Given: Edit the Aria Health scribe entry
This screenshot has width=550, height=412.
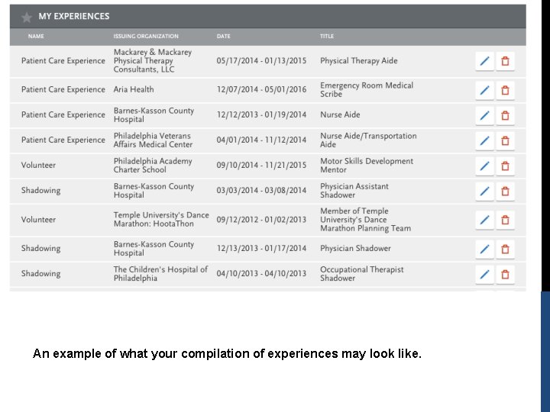Looking at the screenshot, I should coord(485,90).
